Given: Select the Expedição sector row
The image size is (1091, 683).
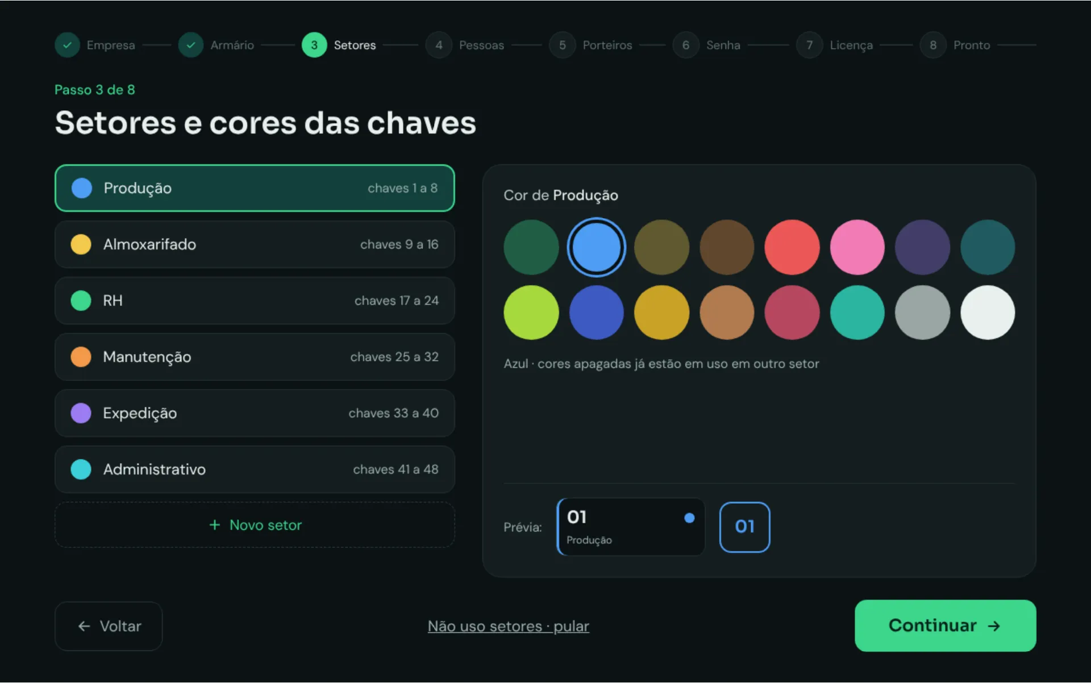Looking at the screenshot, I should (x=255, y=413).
